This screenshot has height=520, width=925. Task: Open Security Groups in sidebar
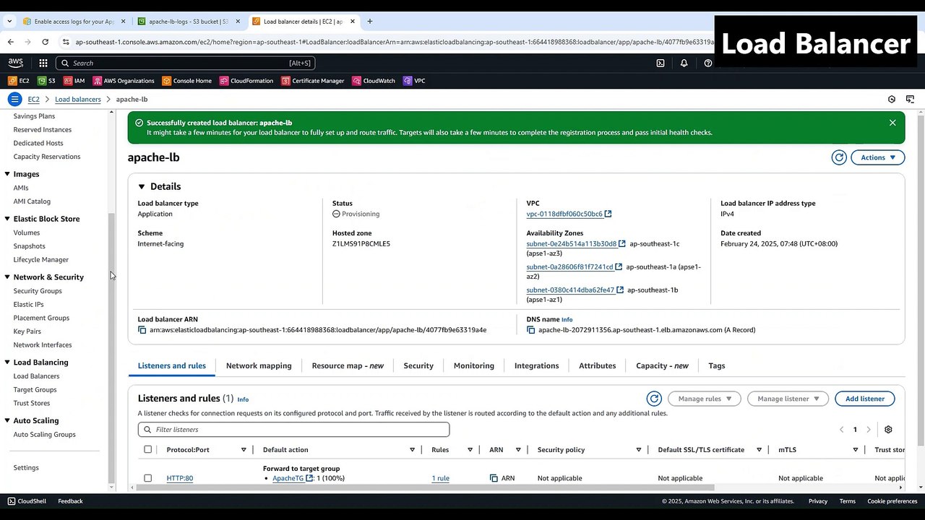(x=38, y=291)
